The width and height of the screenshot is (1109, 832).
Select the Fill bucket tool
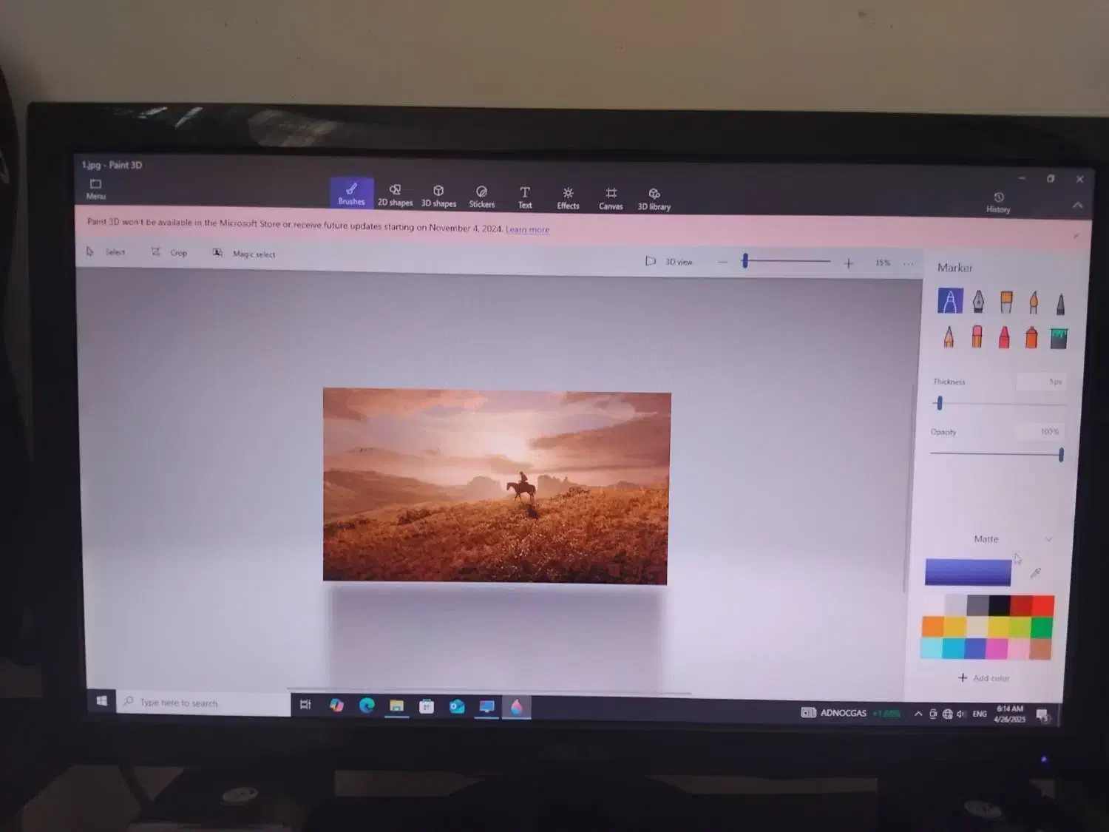coord(1059,338)
